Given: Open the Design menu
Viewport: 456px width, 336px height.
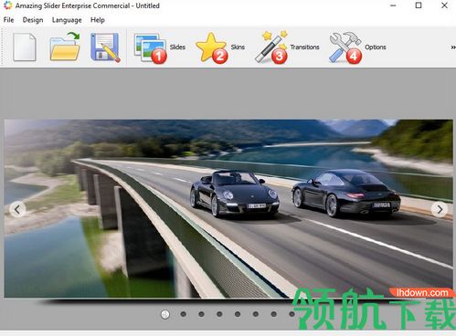Looking at the screenshot, I should [33, 20].
